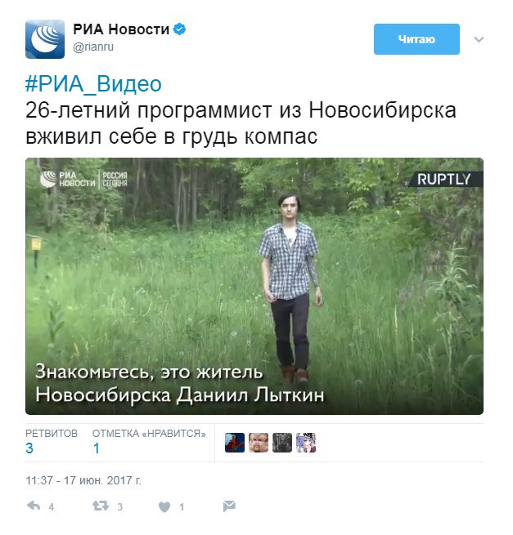The height and width of the screenshot is (535, 513).
Task: Click the direct message envelope icon
Action: coord(229,506)
